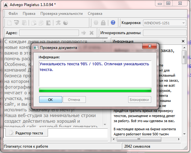Close the Информация side panel
Viewport: 191px width, 153px height.
183,41
